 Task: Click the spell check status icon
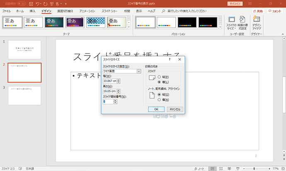tap(20, 169)
